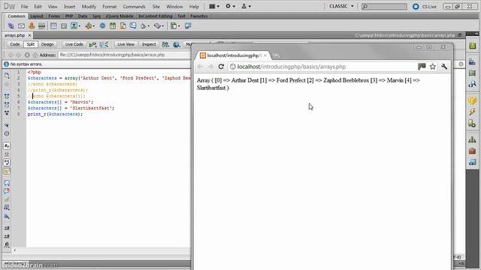Viewport: 481px width, 270px height.
Task: Open the Site menu
Action: click(156, 7)
